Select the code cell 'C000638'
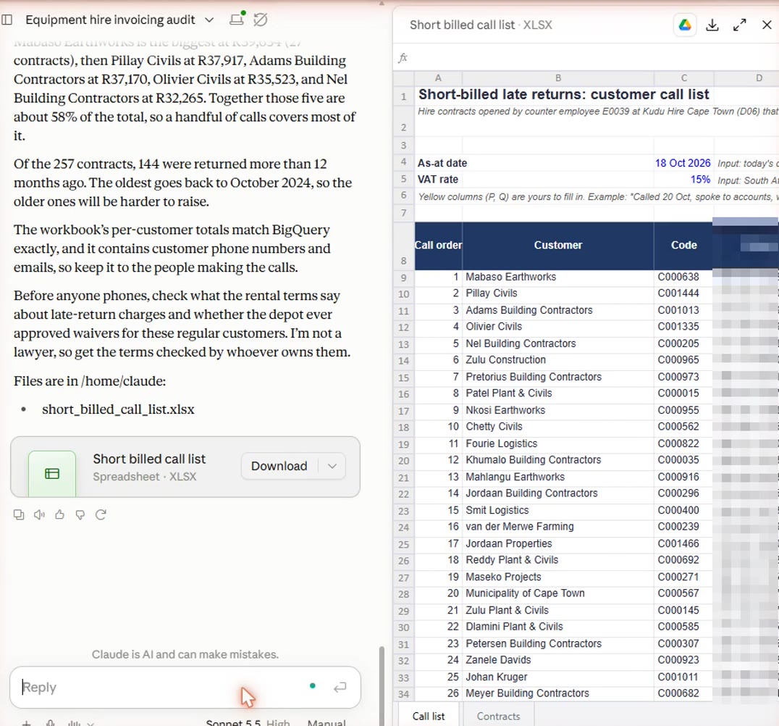Screen dimensions: 779x726 (683, 277)
